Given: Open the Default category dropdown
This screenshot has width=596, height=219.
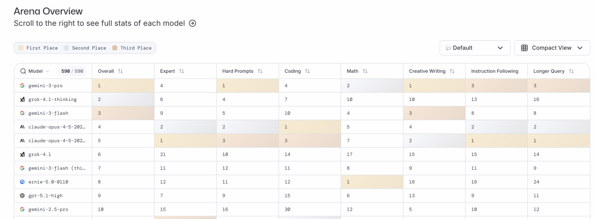Looking at the screenshot, I should coord(475,48).
